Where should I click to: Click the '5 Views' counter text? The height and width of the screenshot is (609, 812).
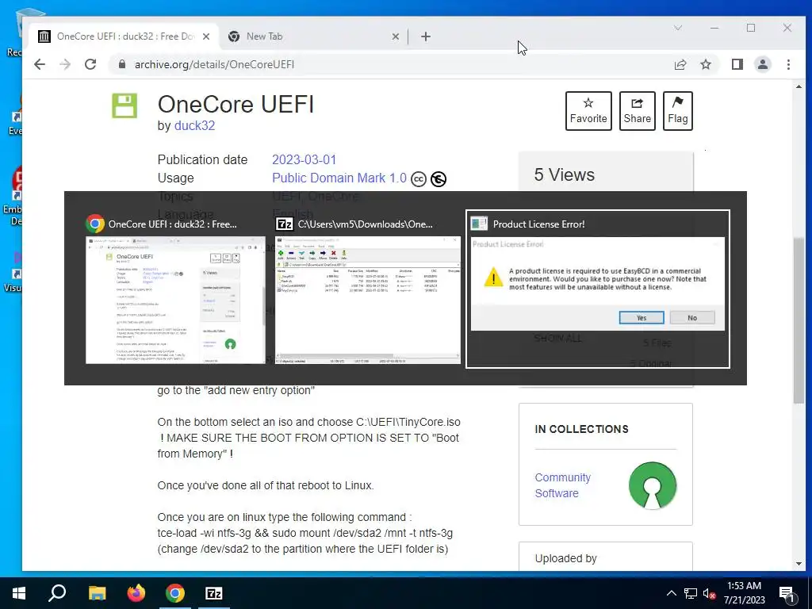coord(564,175)
